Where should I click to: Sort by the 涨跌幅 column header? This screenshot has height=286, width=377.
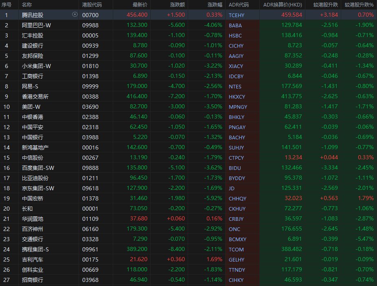(215, 4)
